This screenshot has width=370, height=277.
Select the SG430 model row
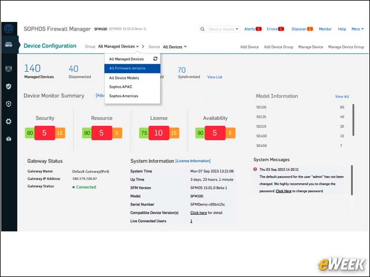coord(300,136)
